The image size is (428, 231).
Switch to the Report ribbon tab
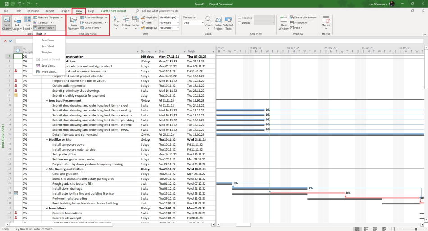click(50, 11)
